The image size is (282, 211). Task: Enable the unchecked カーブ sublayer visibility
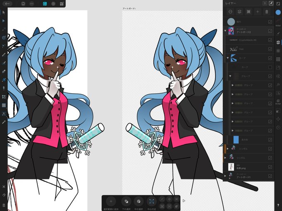click(x=270, y=67)
